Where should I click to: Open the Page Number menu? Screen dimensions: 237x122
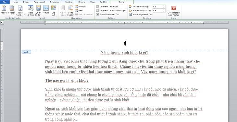click(x=20, y=10)
